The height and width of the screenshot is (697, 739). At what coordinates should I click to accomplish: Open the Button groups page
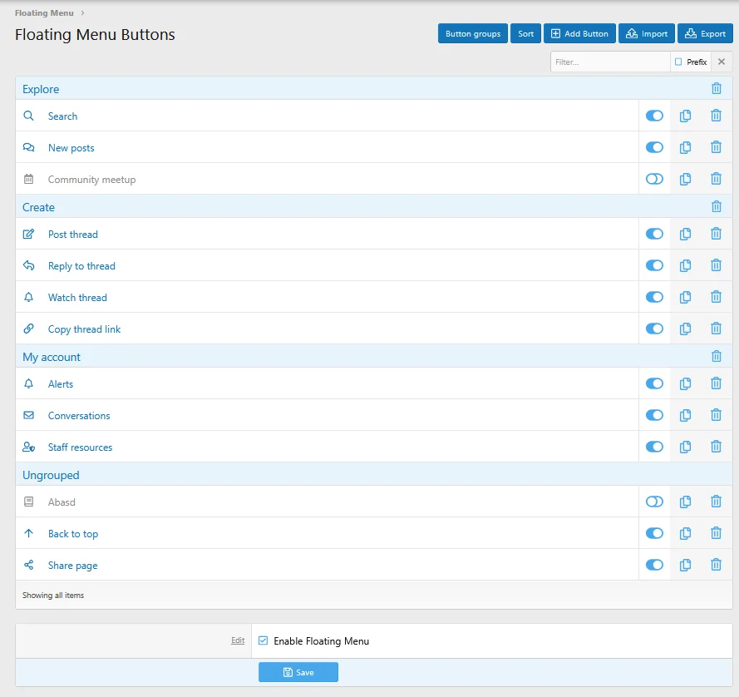pos(473,33)
